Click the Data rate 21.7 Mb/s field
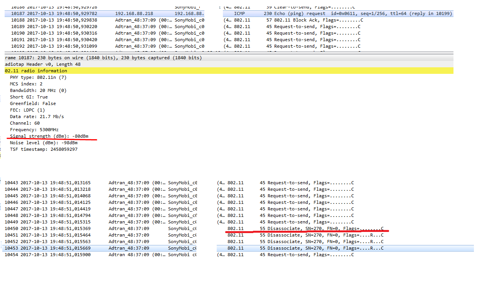The height and width of the screenshot is (295, 477). [37, 117]
